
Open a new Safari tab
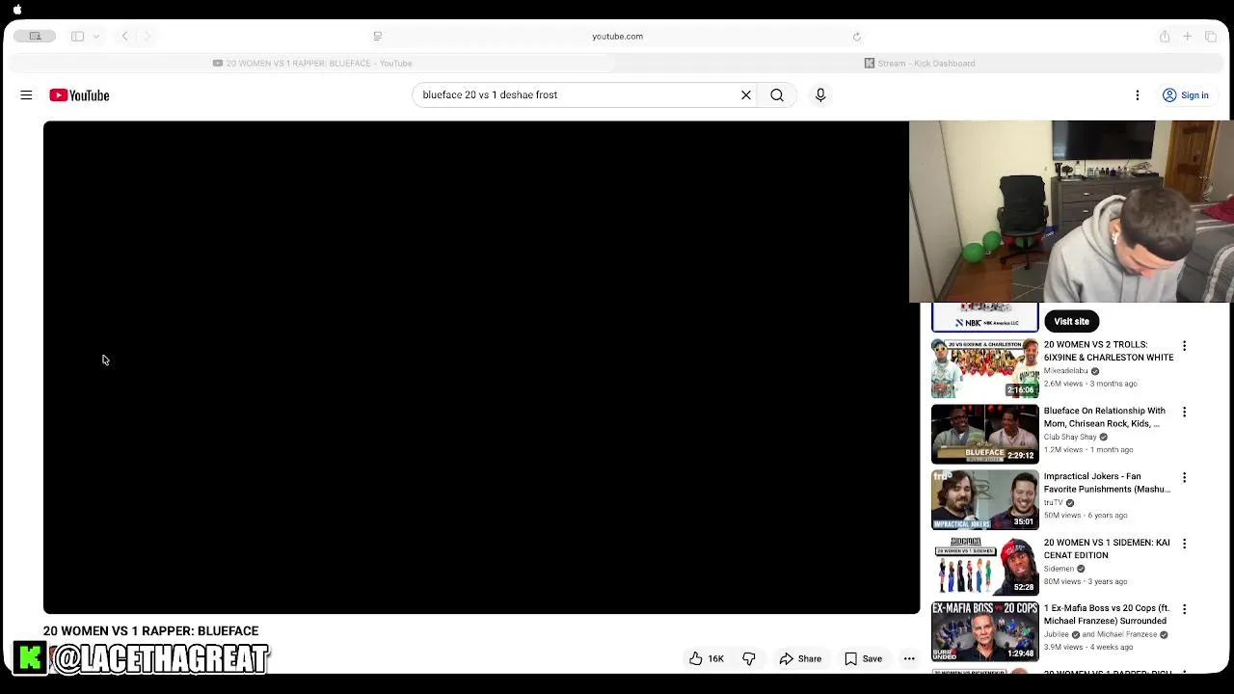pos(1188,37)
